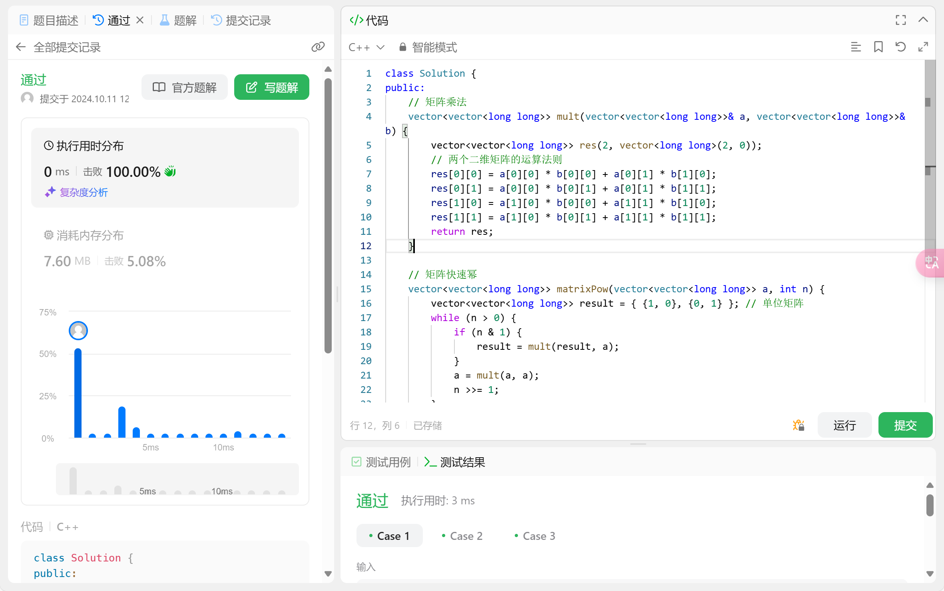Click the user avatar beside submission time
944x591 pixels.
click(x=27, y=98)
